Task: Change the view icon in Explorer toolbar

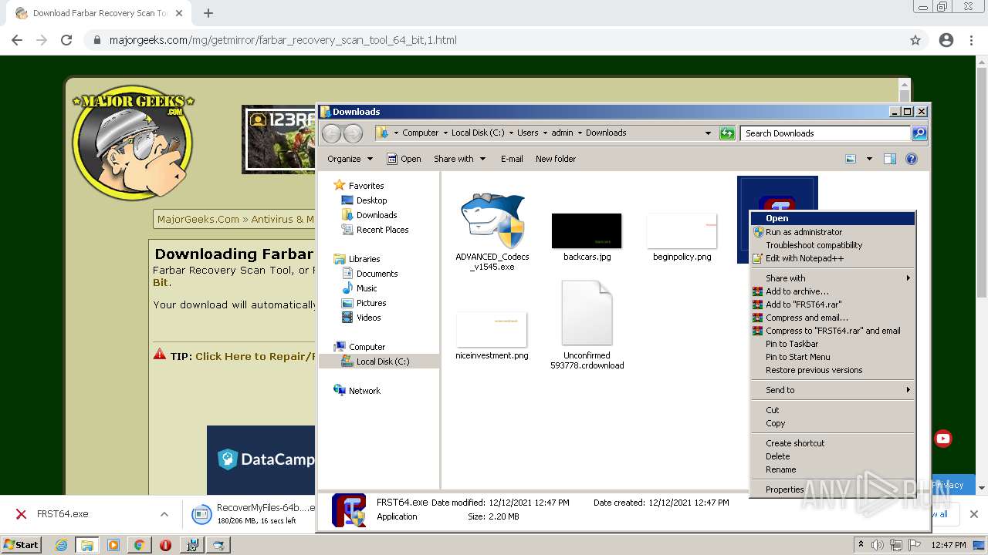Action: [851, 159]
